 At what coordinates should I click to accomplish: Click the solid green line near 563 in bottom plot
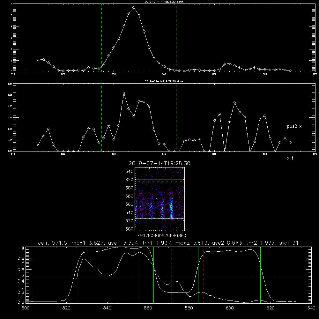[x=153, y=275]
